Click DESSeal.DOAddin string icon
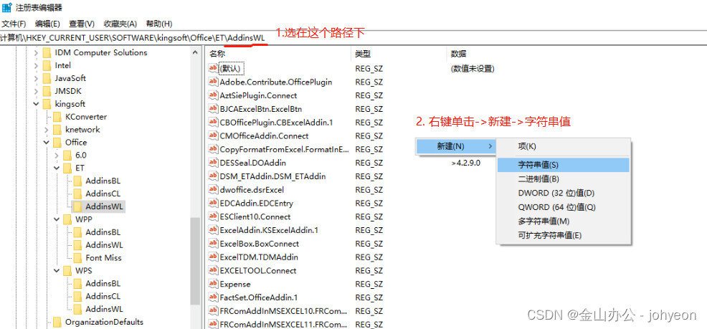Screen dimensions: 707x329 point(213,162)
